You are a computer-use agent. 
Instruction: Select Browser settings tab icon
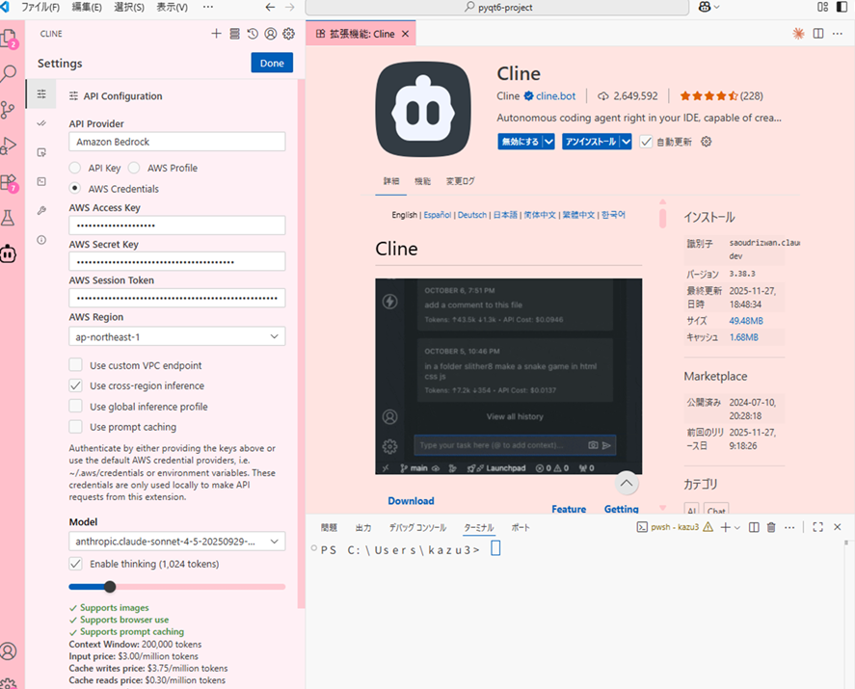[41, 152]
